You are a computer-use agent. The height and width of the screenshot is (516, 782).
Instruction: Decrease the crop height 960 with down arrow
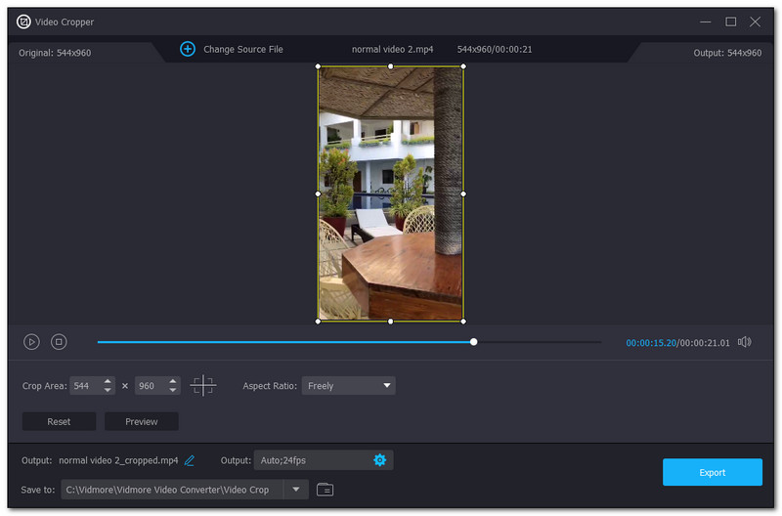click(173, 390)
